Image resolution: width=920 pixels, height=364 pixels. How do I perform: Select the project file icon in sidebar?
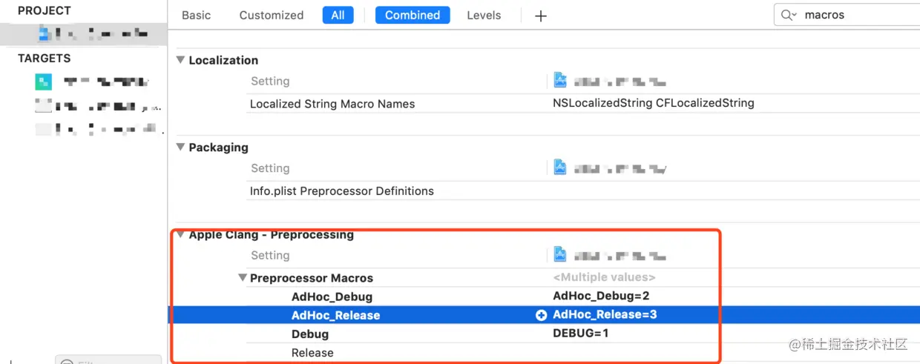(45, 33)
